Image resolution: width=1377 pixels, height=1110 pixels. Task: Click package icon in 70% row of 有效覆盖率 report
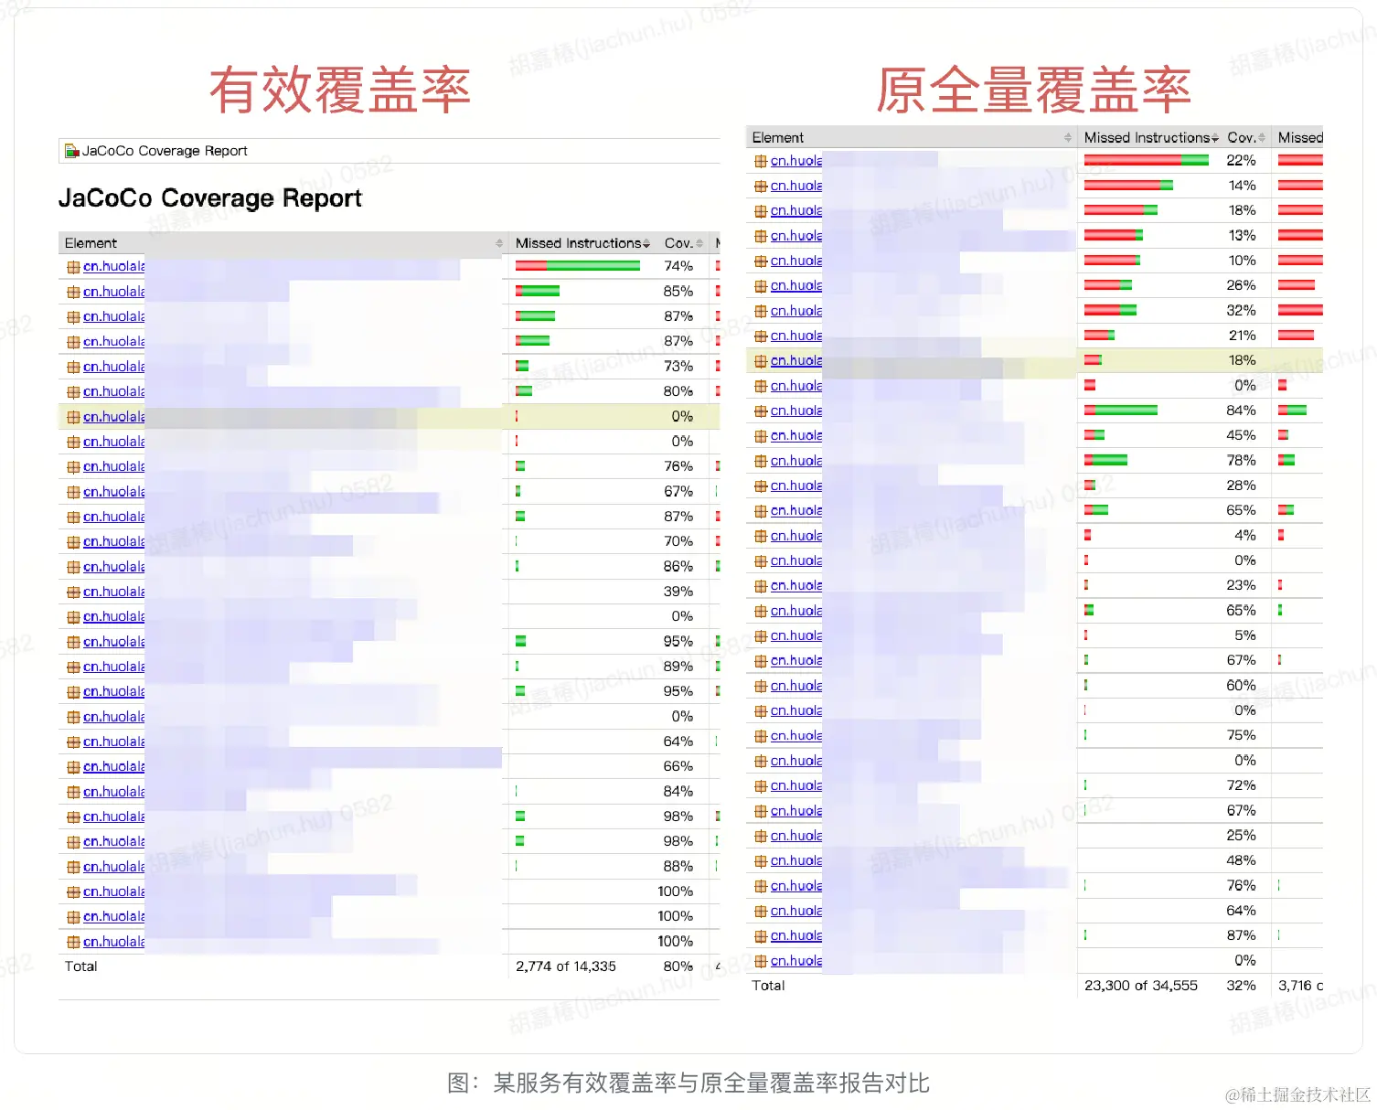[73, 541]
